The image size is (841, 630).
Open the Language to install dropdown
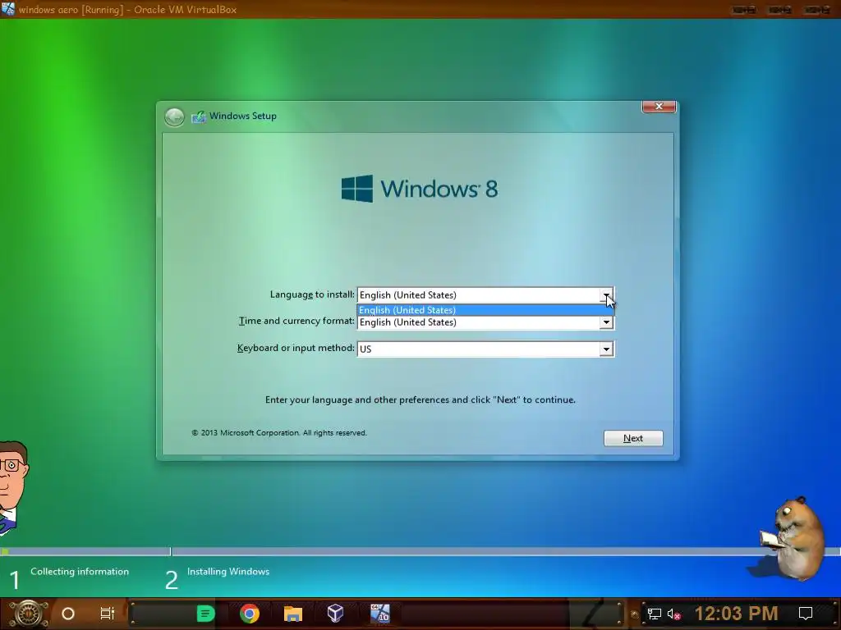(606, 295)
